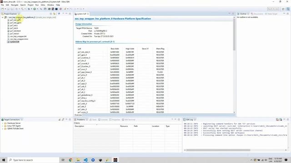Switch to the Outline tab
Image resolution: width=291 pixels, height=163 pixels.
pyautogui.click(x=243, y=14)
